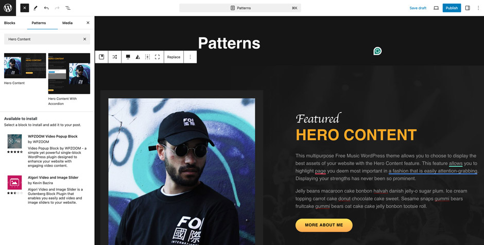Image resolution: width=484 pixels, height=245 pixels.
Task: Open the Patterns command palette bar
Action: 240,8
